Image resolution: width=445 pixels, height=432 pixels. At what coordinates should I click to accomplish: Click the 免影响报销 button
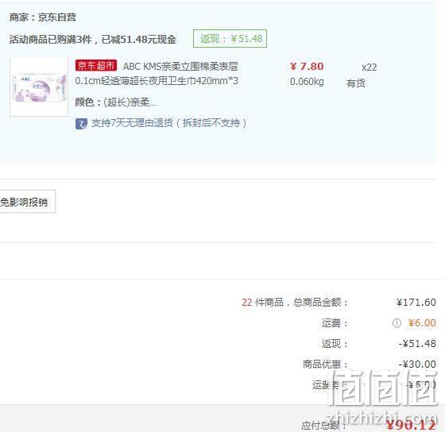tap(27, 202)
